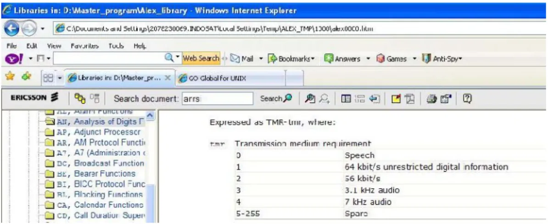Image resolution: width=548 pixels, height=224 pixels.
Task: Click the find in document binoculars icon
Action: tap(310, 99)
